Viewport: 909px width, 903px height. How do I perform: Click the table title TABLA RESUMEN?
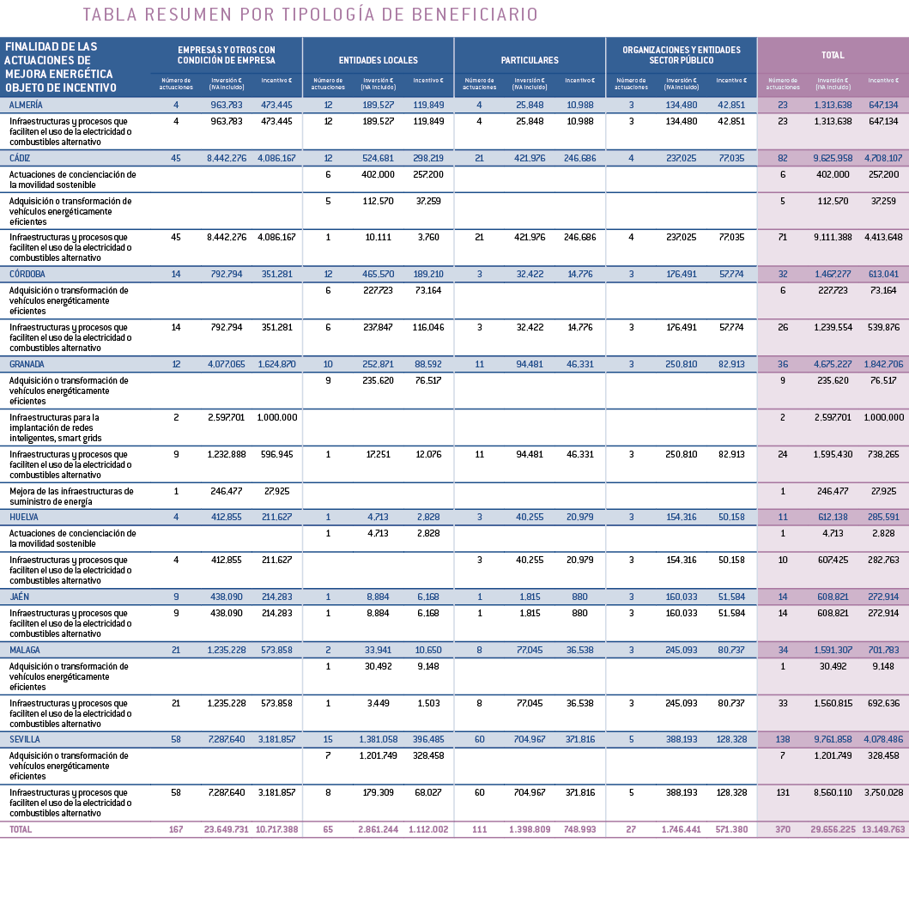[x=309, y=14]
